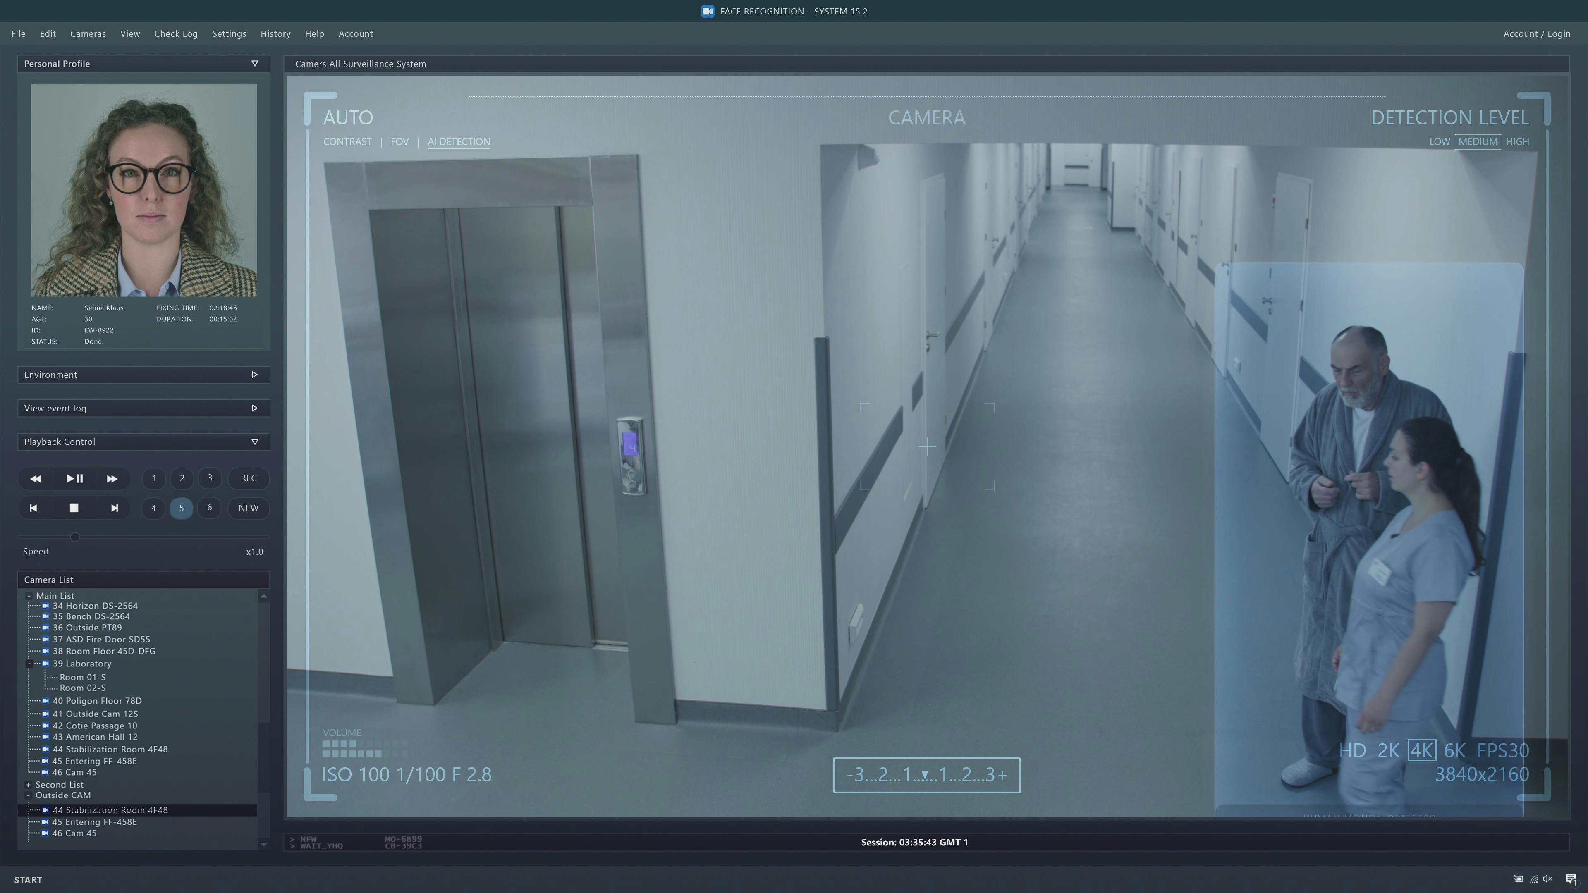Open the Wi-Fi icon in system tray
Viewport: 1588px width, 893px height.
click(x=1534, y=879)
